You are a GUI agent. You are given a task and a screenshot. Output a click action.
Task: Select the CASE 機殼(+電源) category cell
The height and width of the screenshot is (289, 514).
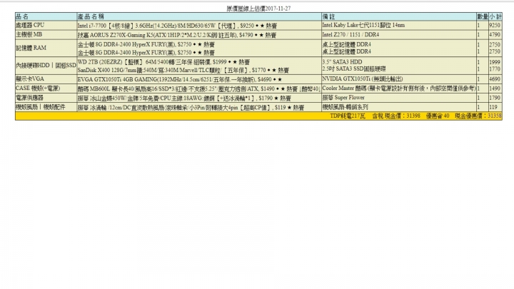point(46,88)
